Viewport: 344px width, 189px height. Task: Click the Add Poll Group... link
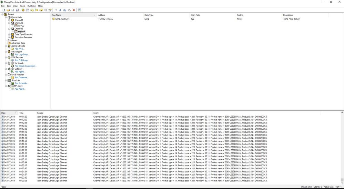point(22,60)
